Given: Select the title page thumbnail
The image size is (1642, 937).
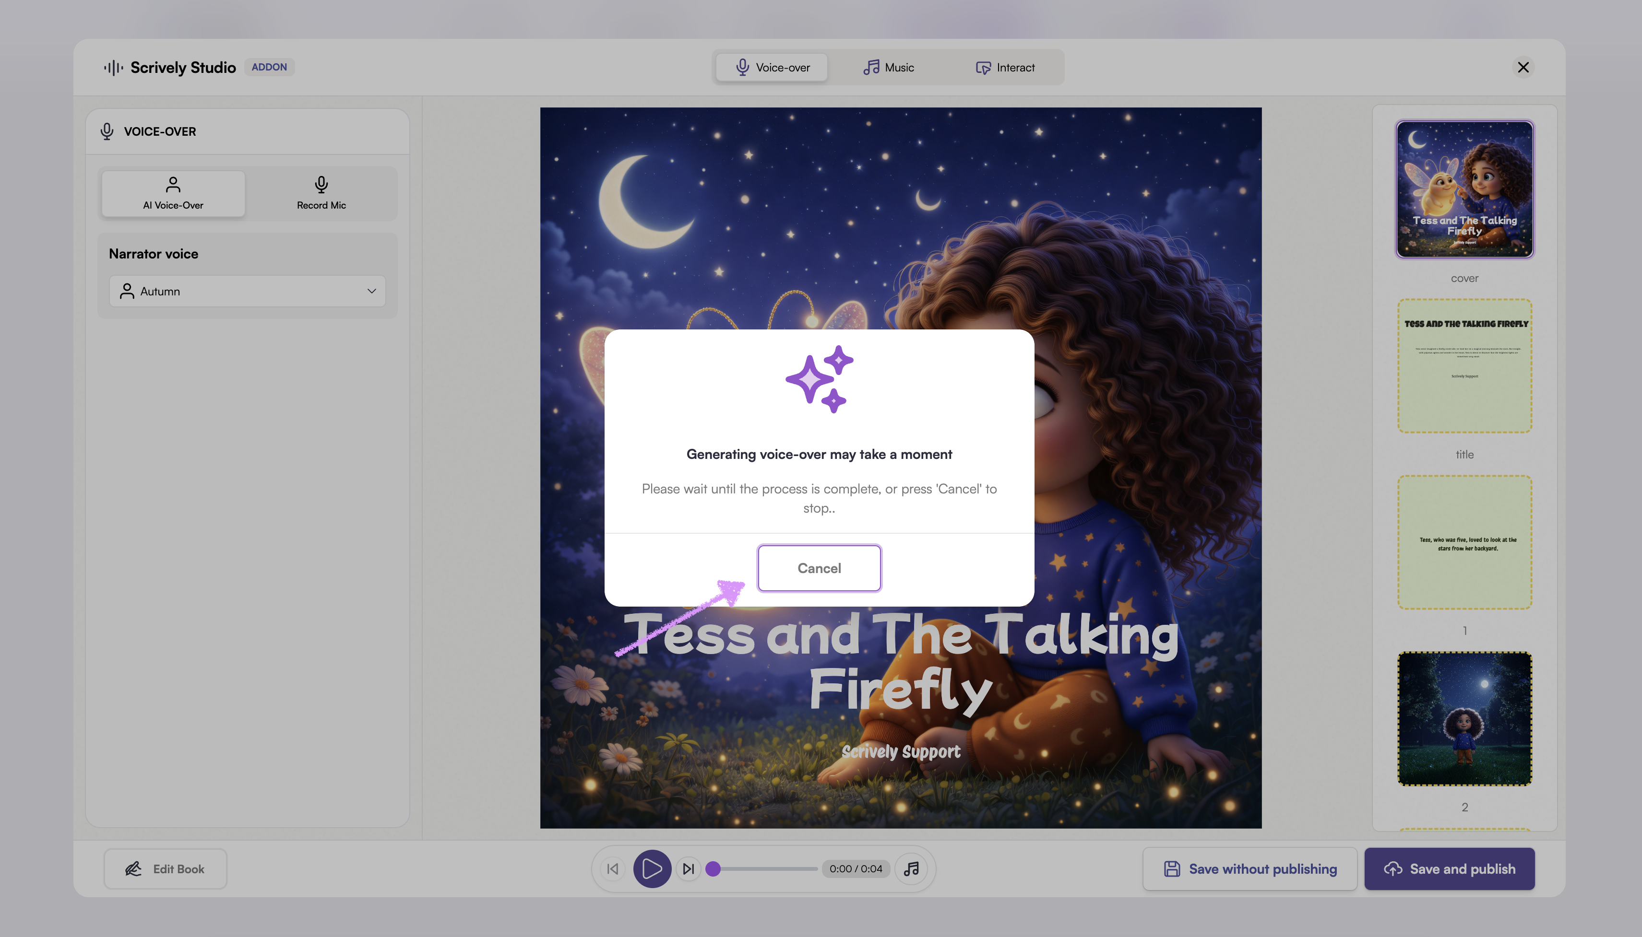Looking at the screenshot, I should pos(1464,366).
